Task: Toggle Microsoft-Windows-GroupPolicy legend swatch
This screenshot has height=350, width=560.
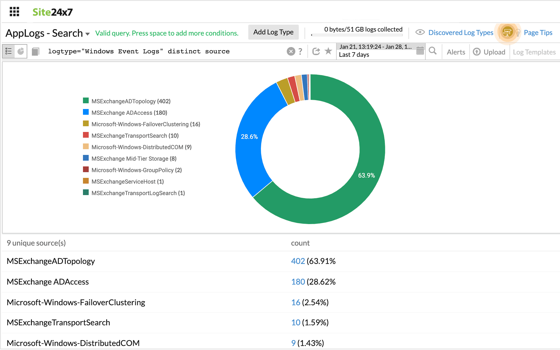Action: 86,169
